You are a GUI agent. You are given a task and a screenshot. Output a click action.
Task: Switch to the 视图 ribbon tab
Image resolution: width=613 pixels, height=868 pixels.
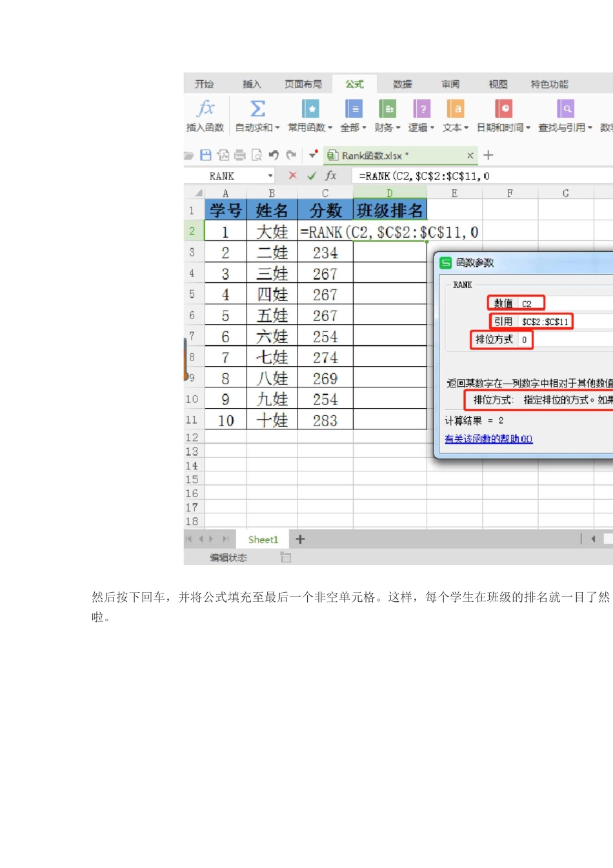[x=498, y=84]
